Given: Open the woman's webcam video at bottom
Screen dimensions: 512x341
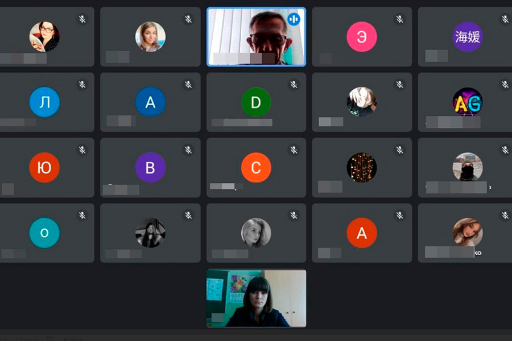Looking at the screenshot, I should pyautogui.click(x=257, y=298).
